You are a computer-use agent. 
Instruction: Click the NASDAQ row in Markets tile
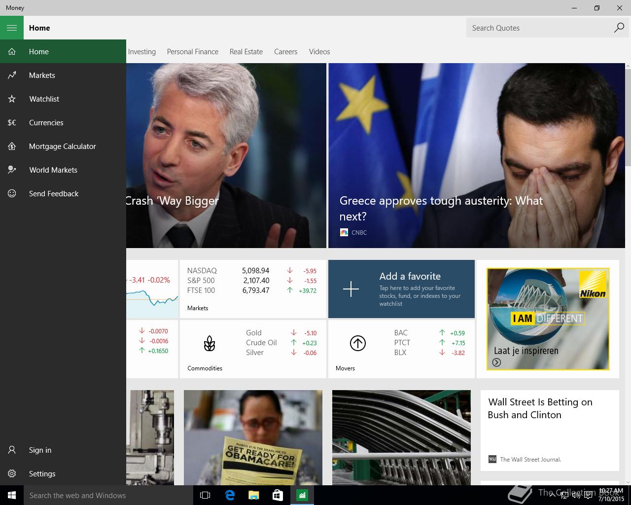(252, 270)
